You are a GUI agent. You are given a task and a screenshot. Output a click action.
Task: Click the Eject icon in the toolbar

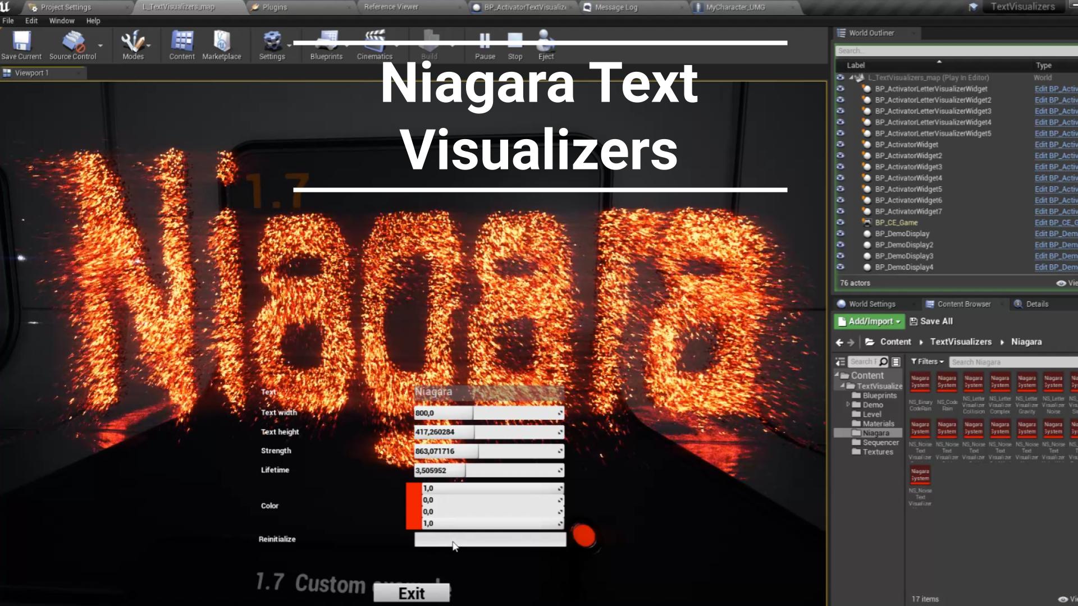coord(544,42)
